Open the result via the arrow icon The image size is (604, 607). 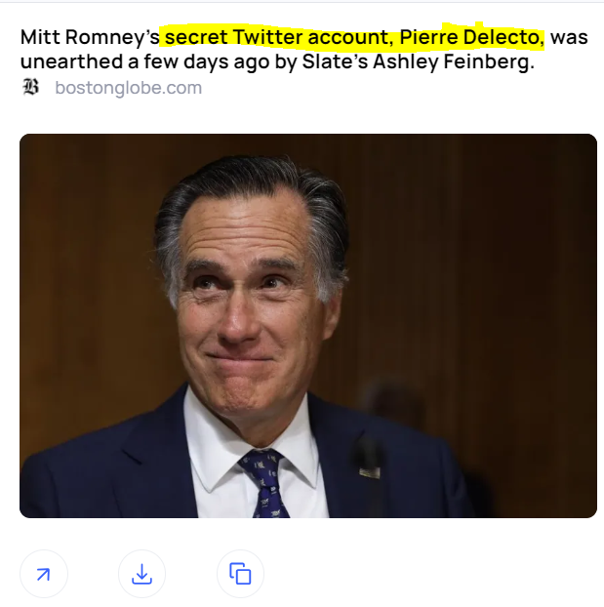pos(44,574)
